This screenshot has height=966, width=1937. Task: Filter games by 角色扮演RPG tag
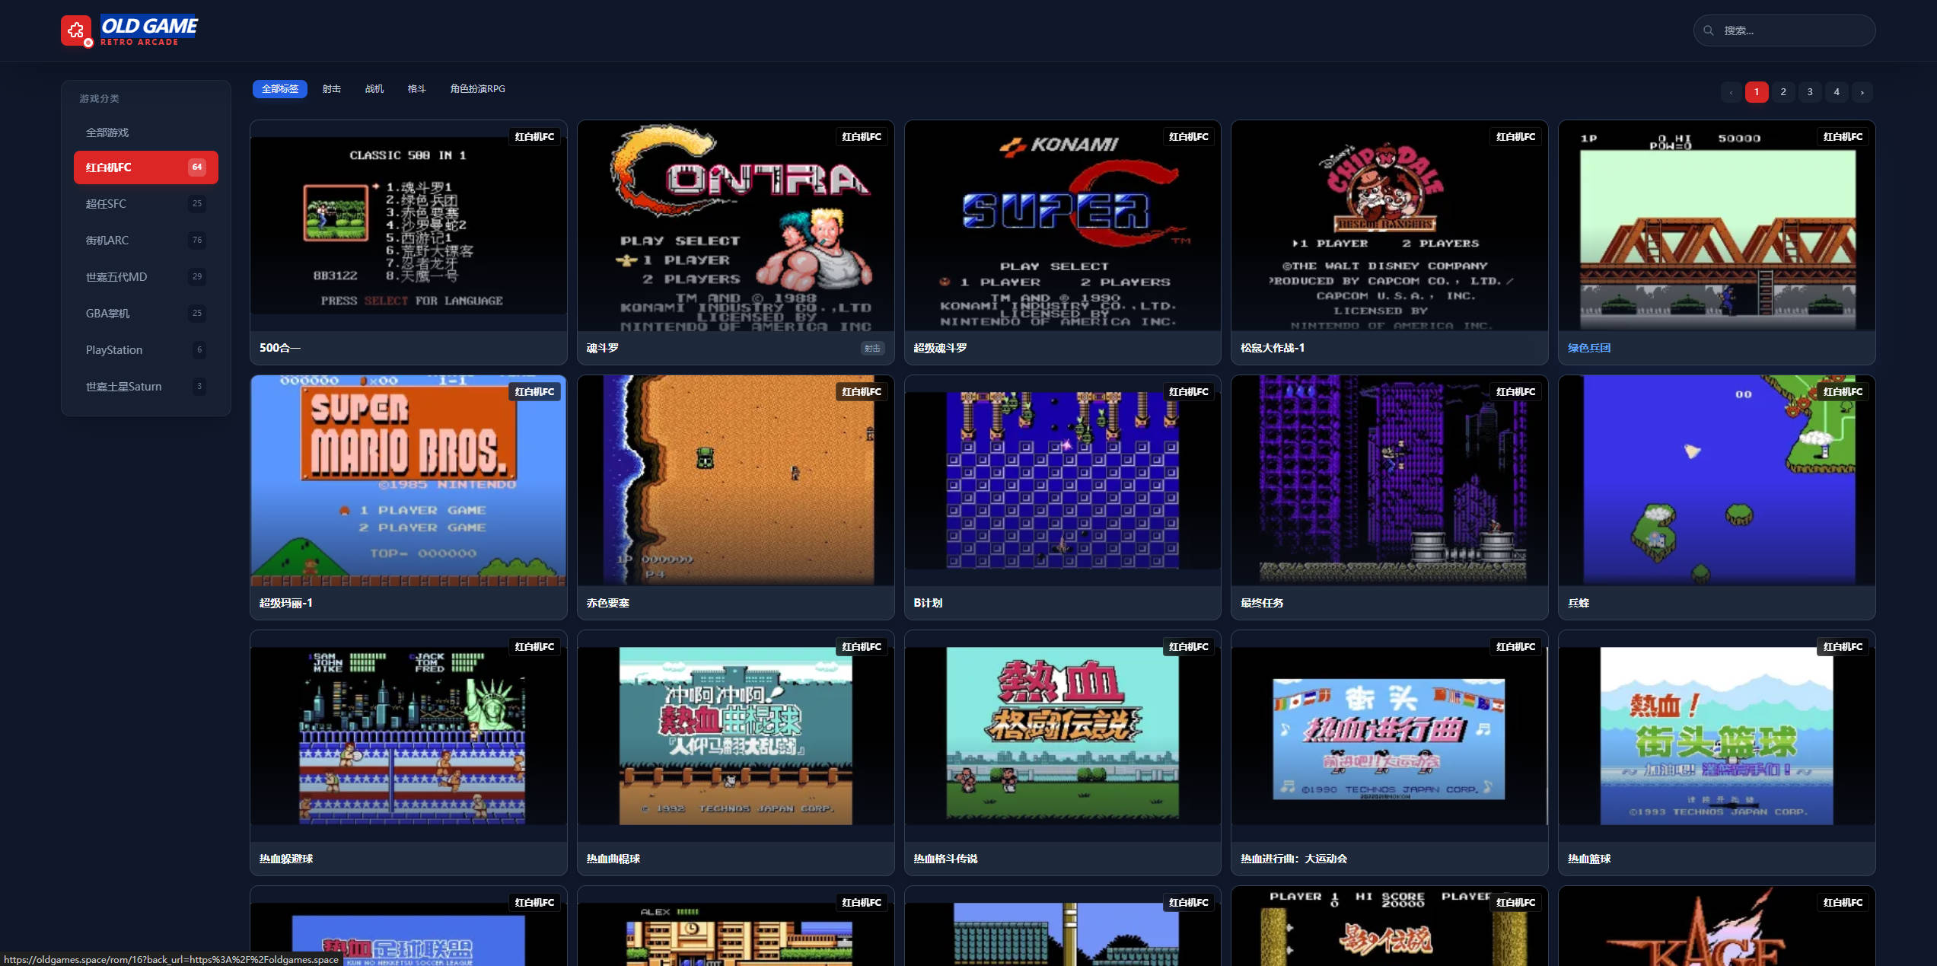(478, 89)
